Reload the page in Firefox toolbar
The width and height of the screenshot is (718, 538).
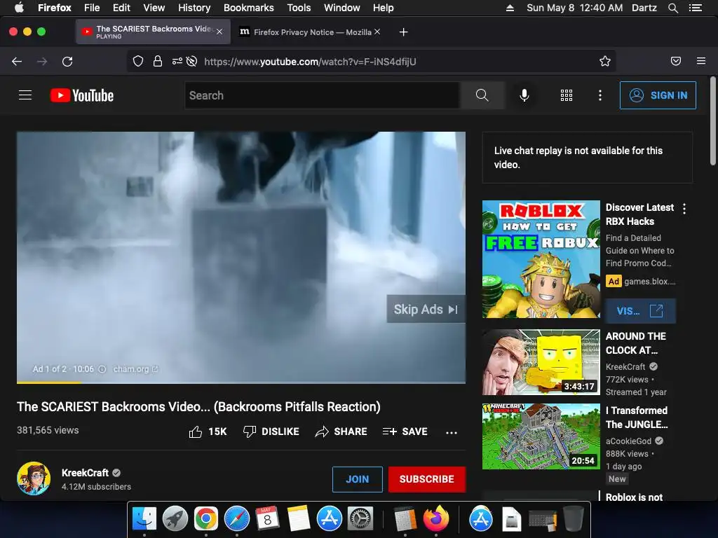coord(67,62)
